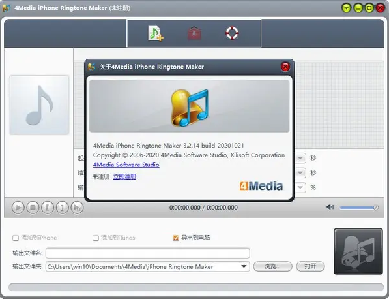Click the play selection segment button
The width and height of the screenshot is (389, 299).
tap(77, 208)
